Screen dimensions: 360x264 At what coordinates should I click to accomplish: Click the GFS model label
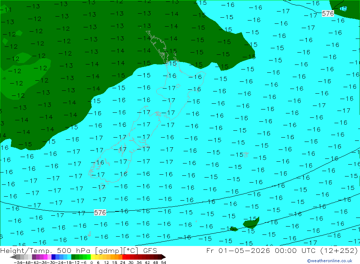(150, 250)
